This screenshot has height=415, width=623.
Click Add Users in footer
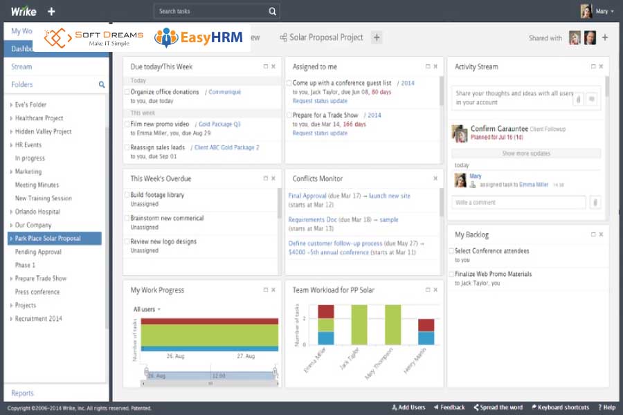coord(408,407)
